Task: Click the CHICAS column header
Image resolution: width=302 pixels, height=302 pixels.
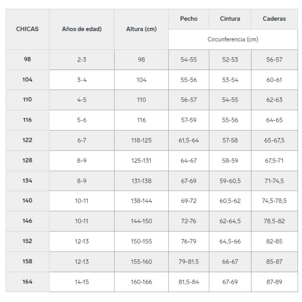Action: 27,29
